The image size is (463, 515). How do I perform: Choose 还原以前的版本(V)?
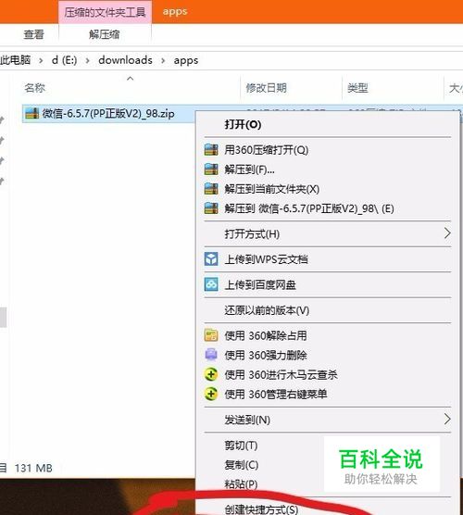267,310
